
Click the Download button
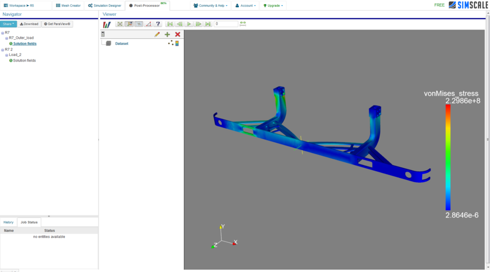[29, 24]
